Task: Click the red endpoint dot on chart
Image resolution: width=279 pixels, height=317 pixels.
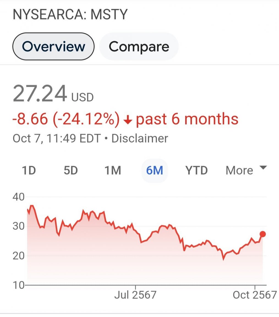Action: click(262, 234)
